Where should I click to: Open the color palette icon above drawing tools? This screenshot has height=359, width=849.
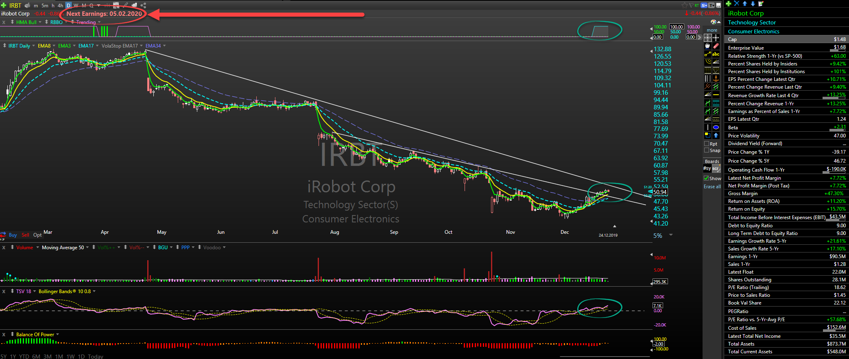point(713,22)
